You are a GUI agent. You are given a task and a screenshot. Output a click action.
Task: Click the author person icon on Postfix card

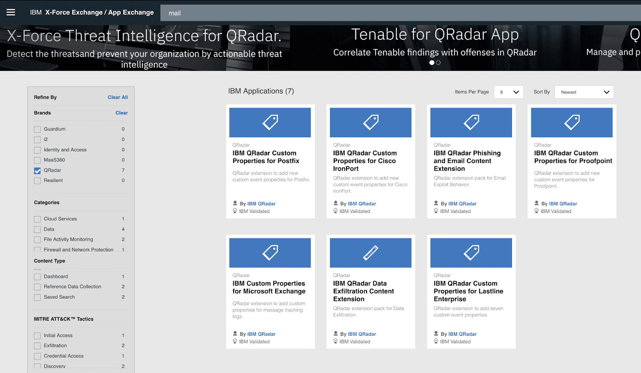pyautogui.click(x=235, y=203)
